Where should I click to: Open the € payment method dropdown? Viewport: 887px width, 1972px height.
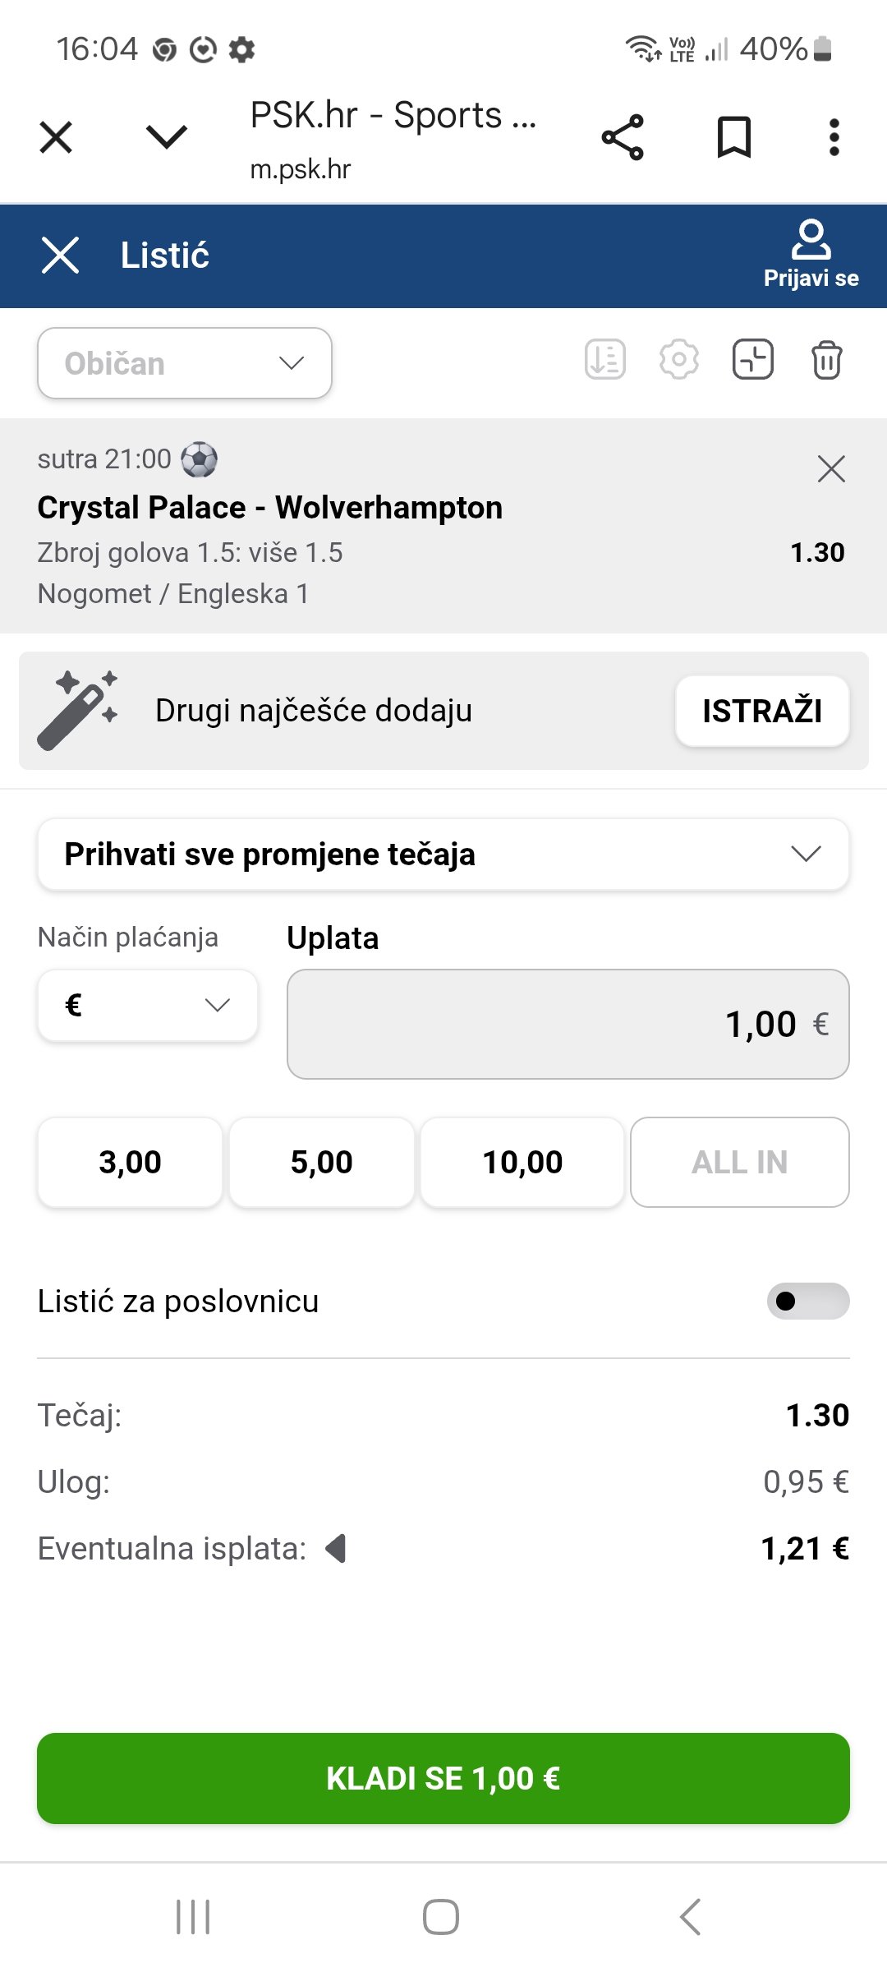coord(148,1005)
